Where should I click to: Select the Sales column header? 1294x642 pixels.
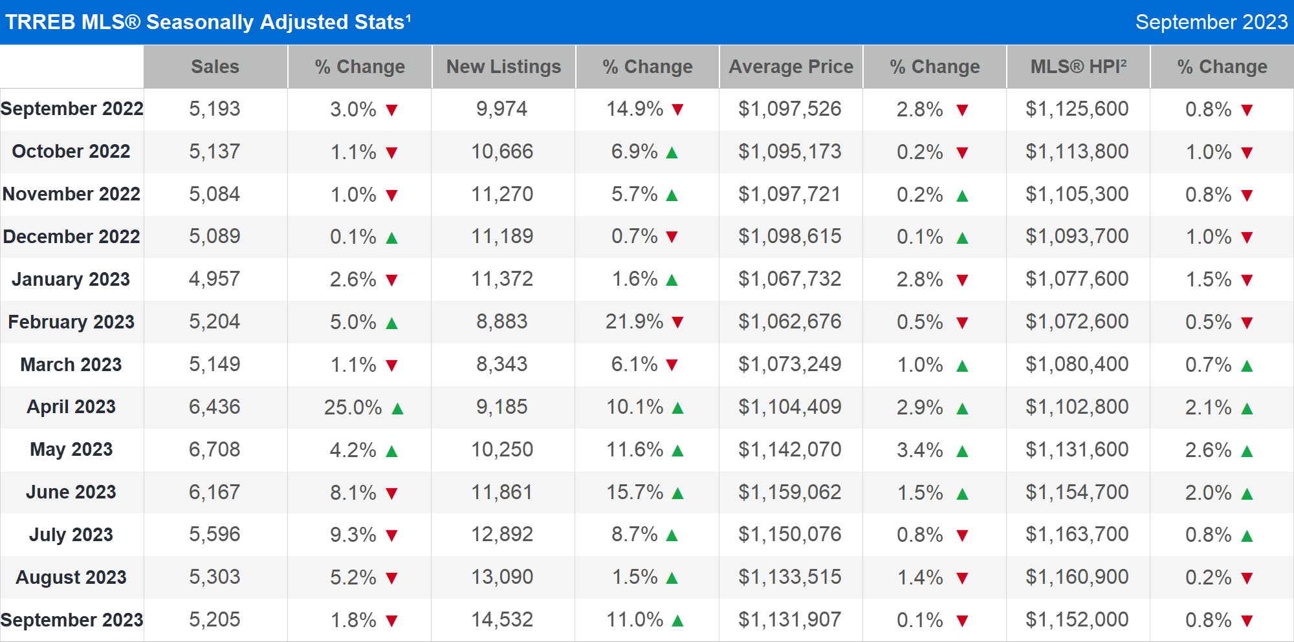(215, 67)
